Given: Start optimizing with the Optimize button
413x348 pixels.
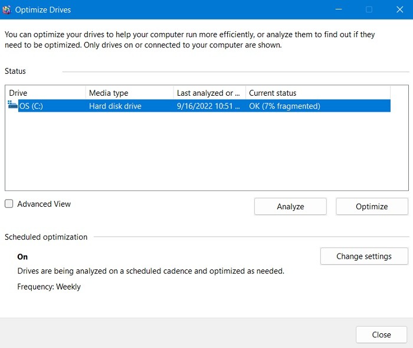Looking at the screenshot, I should tap(372, 206).
